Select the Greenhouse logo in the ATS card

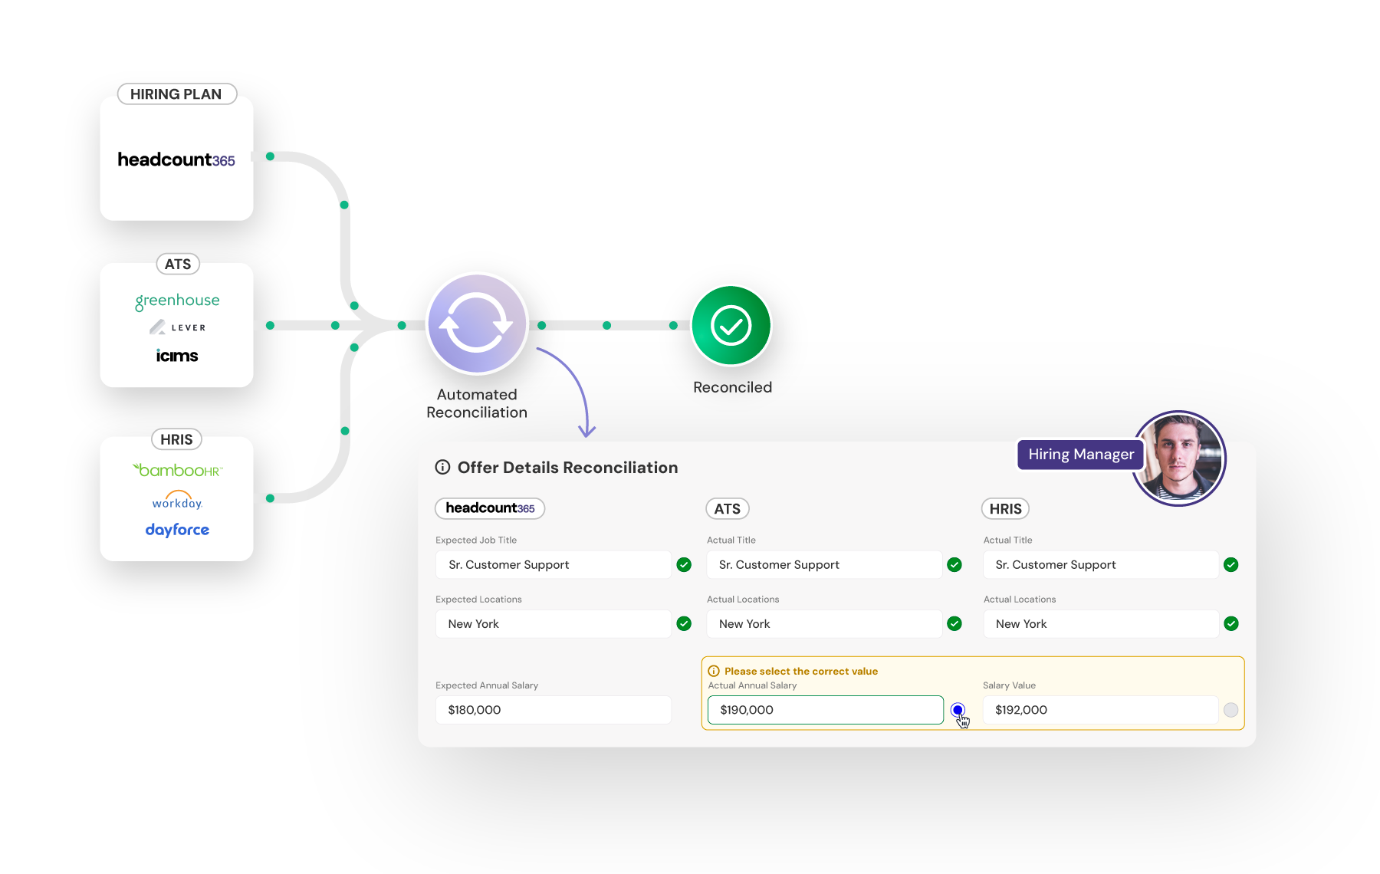[x=176, y=300]
